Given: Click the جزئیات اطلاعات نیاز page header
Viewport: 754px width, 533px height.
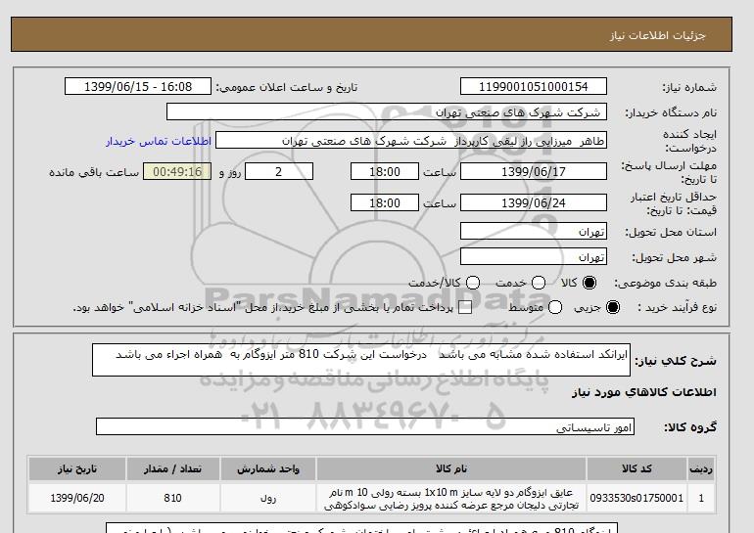Looking at the screenshot, I should tap(658, 35).
